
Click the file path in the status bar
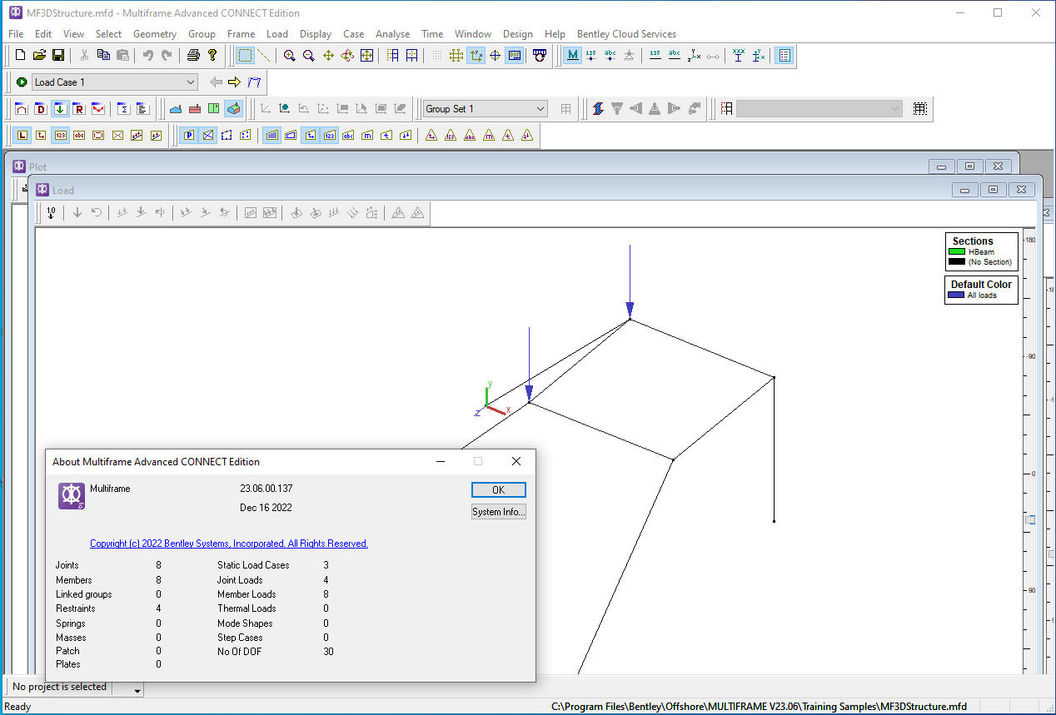click(760, 707)
